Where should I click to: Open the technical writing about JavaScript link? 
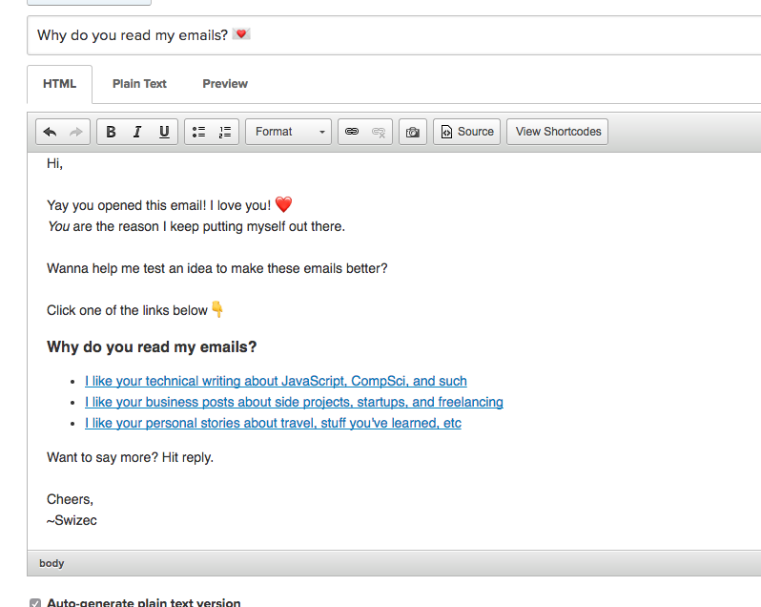click(x=276, y=381)
